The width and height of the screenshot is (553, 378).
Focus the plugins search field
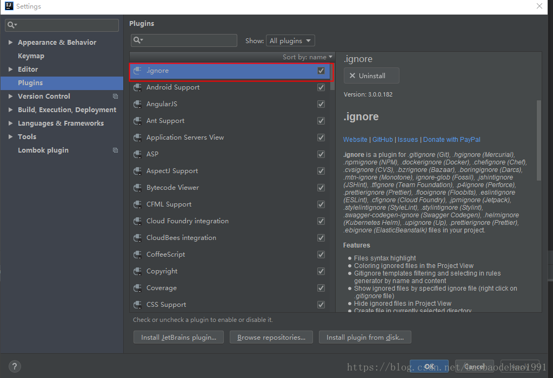click(x=184, y=40)
